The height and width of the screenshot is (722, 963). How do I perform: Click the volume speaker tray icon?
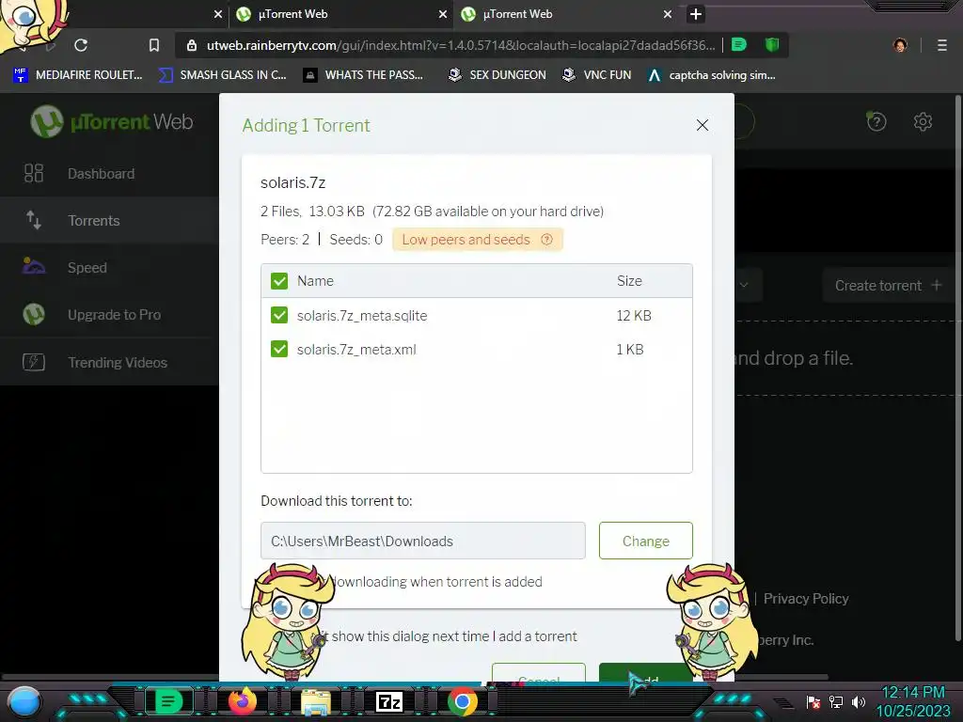point(859,701)
